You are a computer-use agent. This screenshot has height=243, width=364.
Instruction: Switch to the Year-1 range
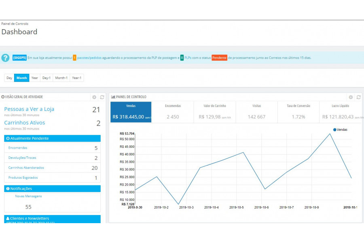tap(76, 78)
